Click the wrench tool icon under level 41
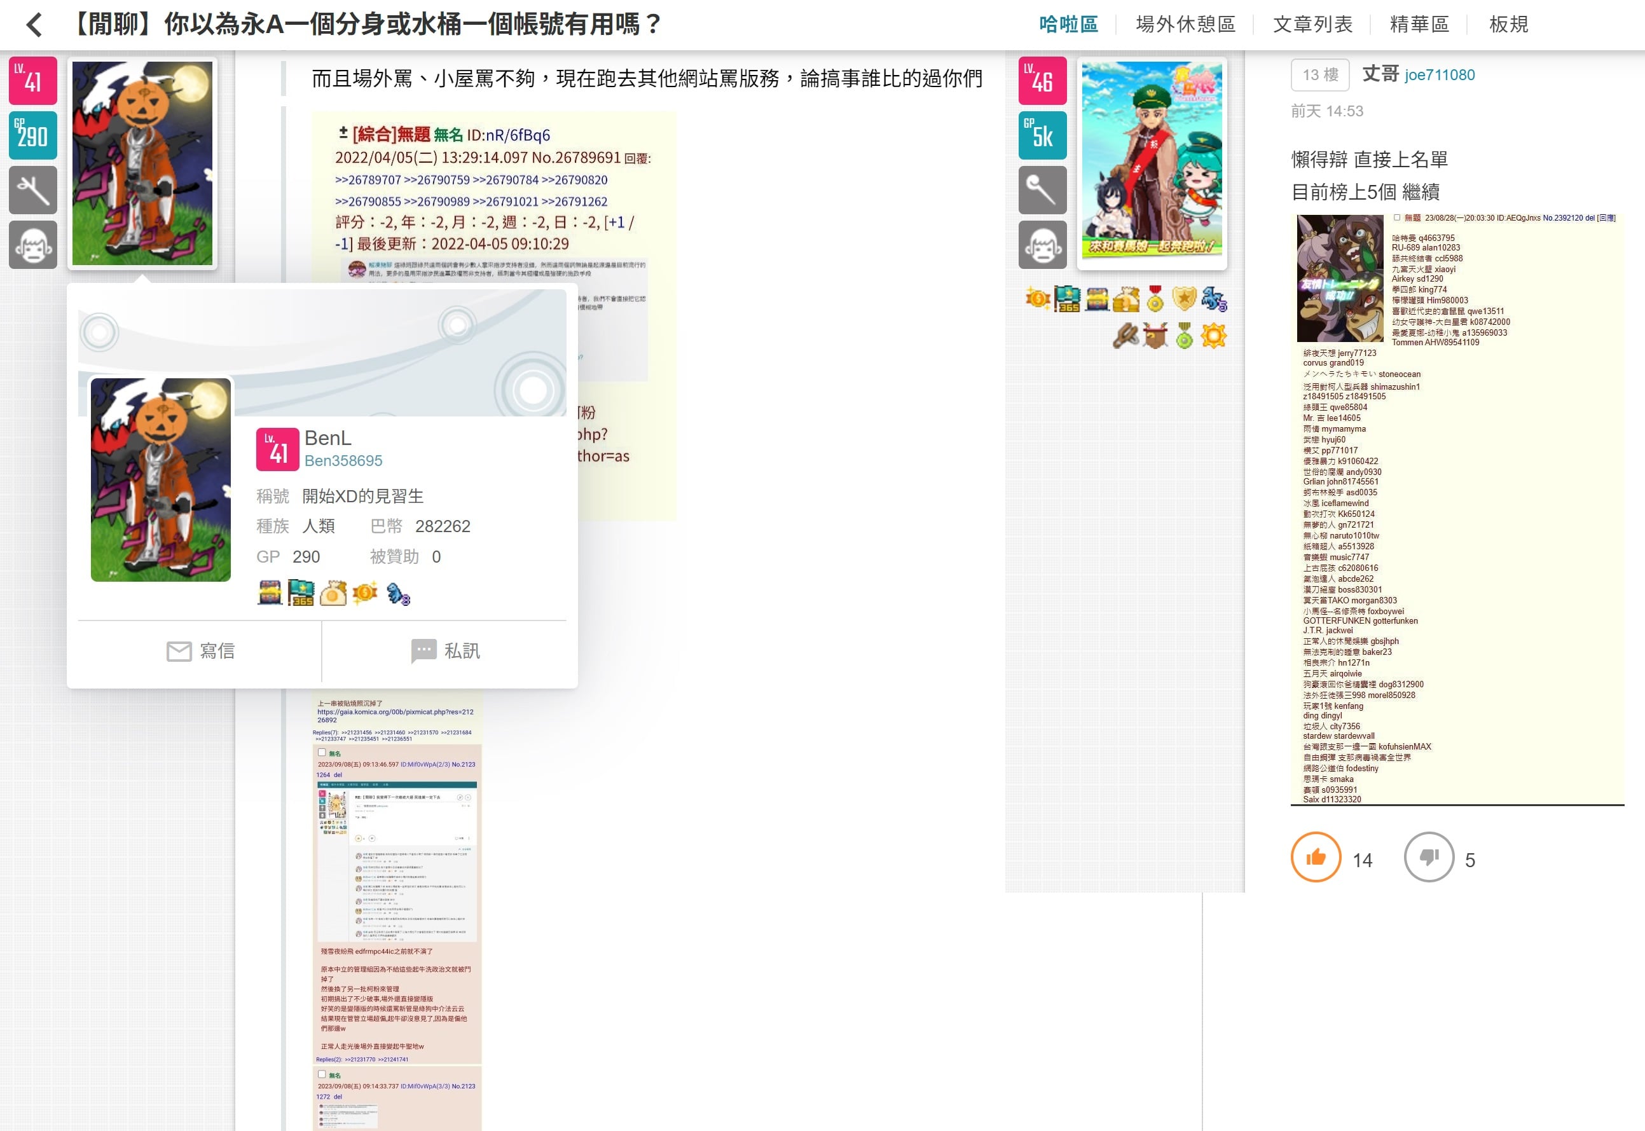1645x1131 pixels. point(32,190)
